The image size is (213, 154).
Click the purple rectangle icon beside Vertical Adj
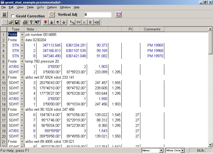(118, 14)
